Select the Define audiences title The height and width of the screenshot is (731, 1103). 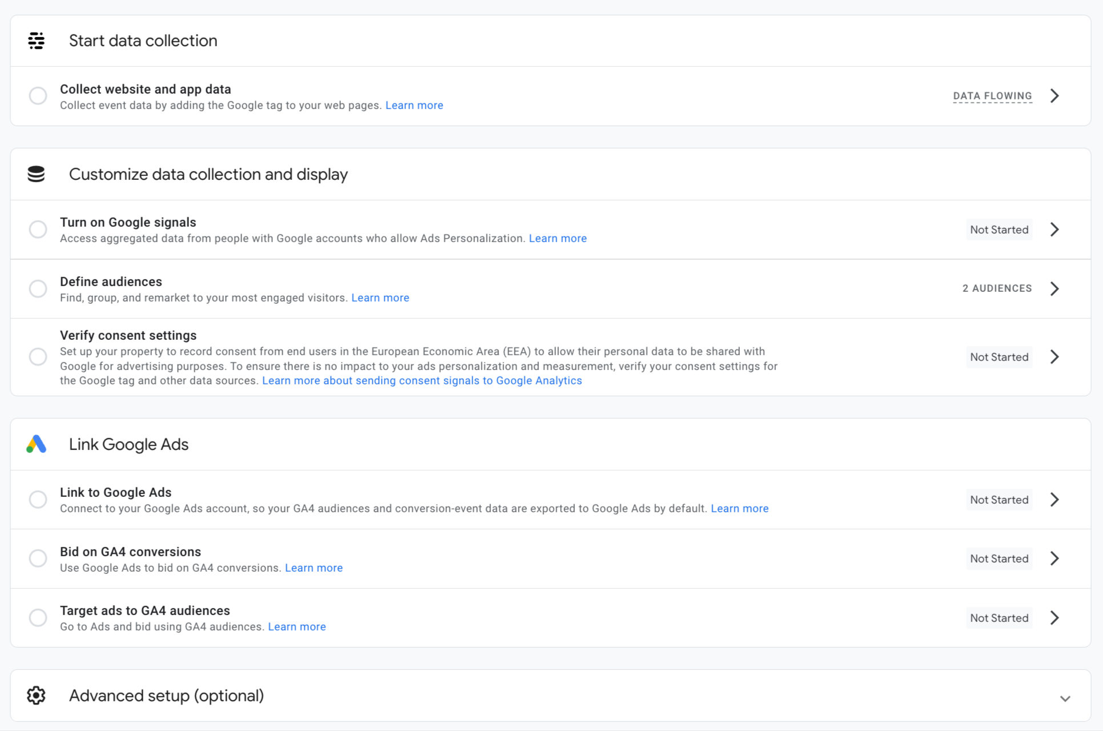[x=111, y=282]
